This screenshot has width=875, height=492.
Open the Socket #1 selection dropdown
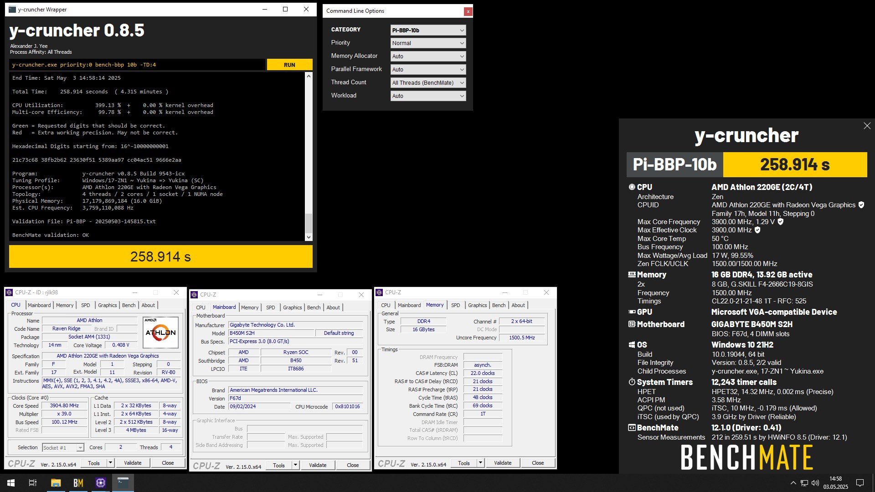coord(63,448)
